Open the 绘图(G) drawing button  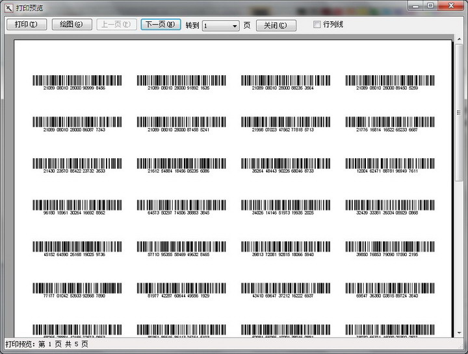click(71, 25)
